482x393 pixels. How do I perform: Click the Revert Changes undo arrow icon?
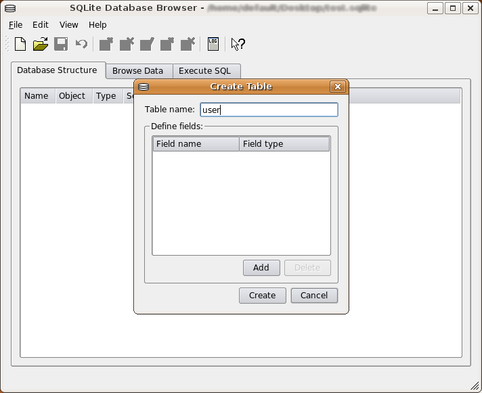81,45
